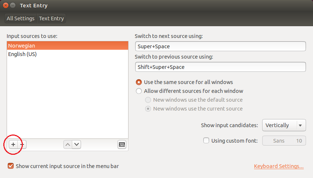Select Use the same source for all windows
The height and width of the screenshot is (178, 313).
139,82
